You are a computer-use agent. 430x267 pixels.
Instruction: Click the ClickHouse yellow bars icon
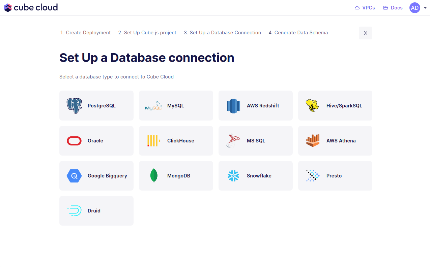pyautogui.click(x=154, y=141)
